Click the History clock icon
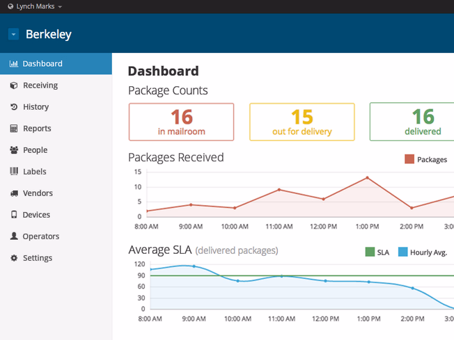 tap(14, 107)
